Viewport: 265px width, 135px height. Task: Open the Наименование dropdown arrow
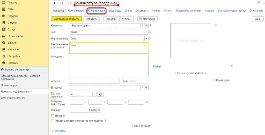click(x=146, y=39)
